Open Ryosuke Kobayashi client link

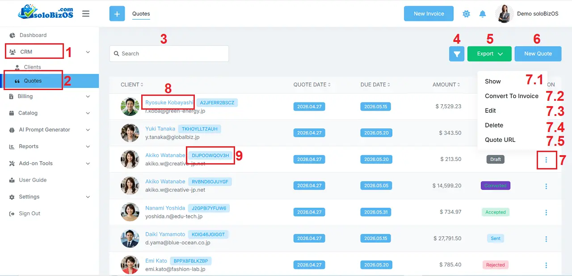tap(169, 103)
